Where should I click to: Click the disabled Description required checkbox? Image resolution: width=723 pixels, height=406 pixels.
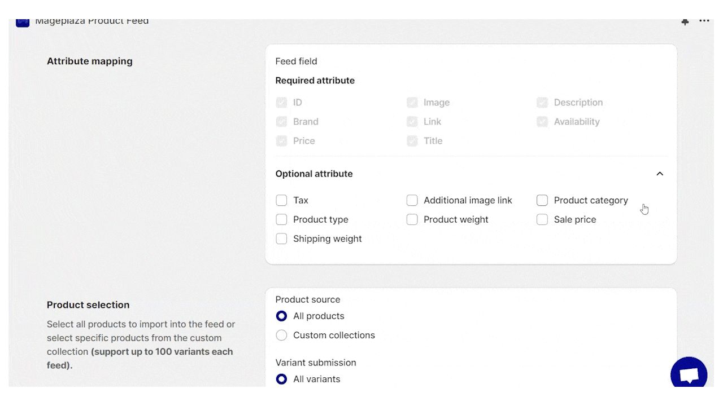(542, 103)
